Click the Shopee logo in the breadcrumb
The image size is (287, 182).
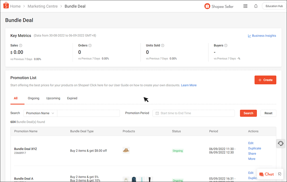(x=6, y=6)
